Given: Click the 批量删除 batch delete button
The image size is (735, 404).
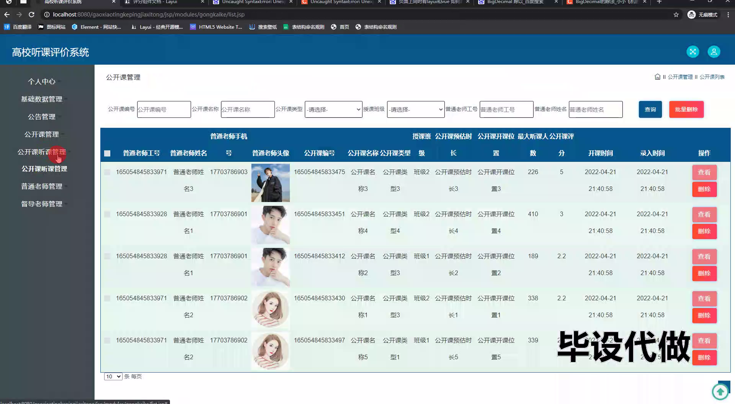Looking at the screenshot, I should [x=686, y=109].
